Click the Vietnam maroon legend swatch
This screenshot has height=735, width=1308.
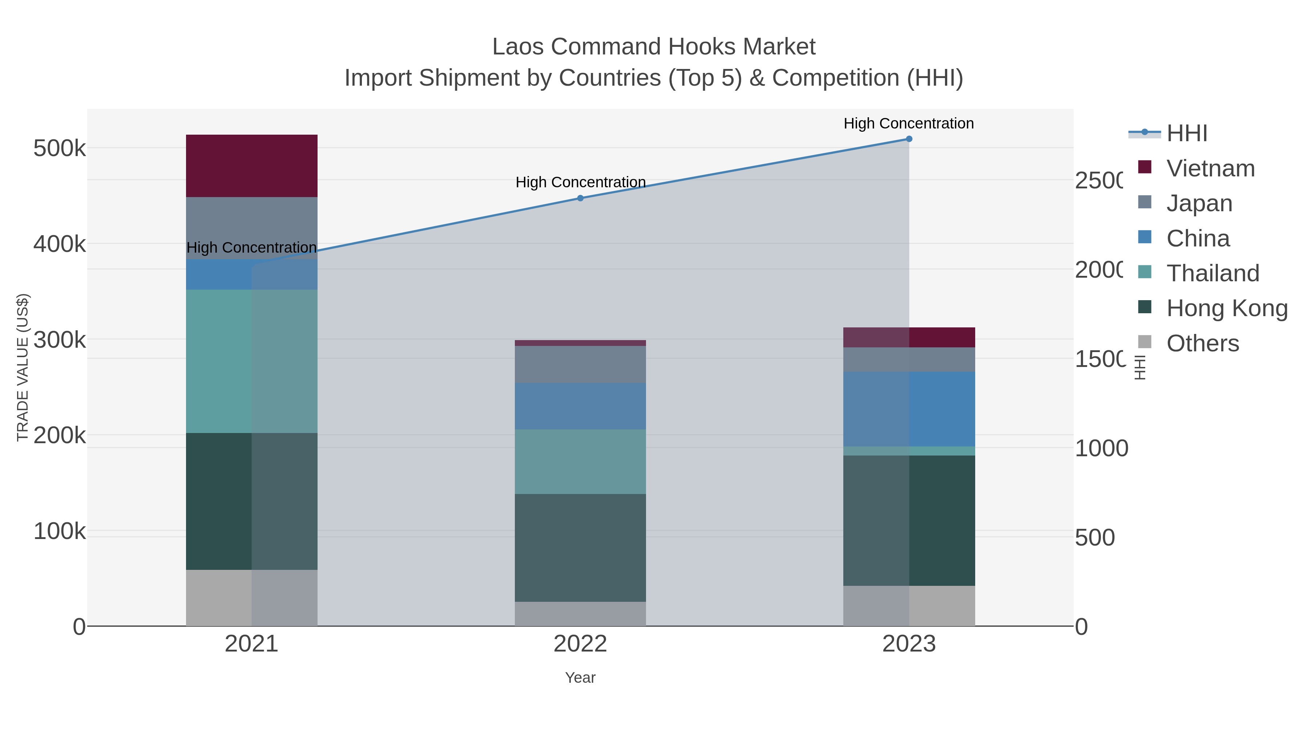point(1145,167)
